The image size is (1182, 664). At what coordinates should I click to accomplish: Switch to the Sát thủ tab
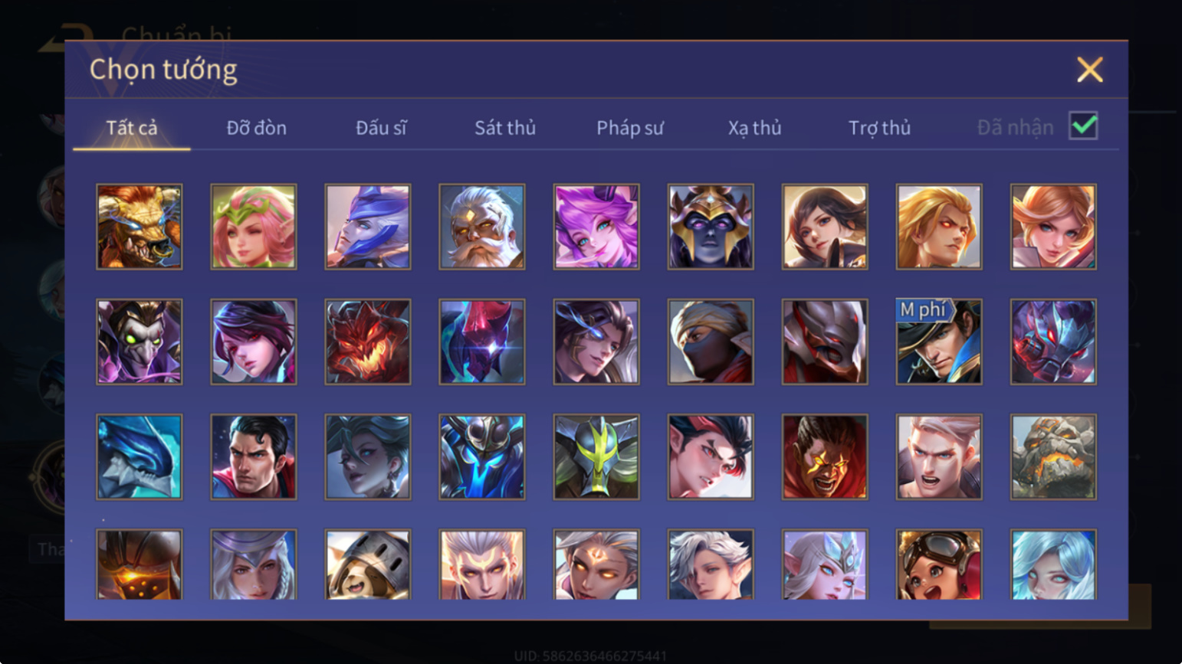(505, 128)
